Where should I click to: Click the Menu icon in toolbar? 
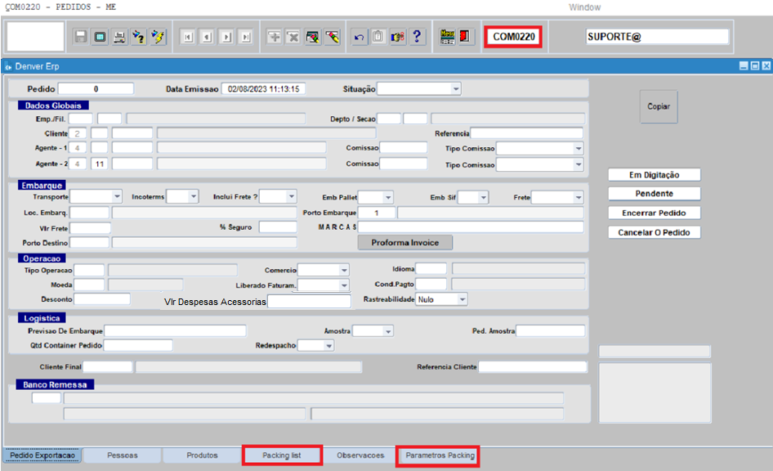447,37
